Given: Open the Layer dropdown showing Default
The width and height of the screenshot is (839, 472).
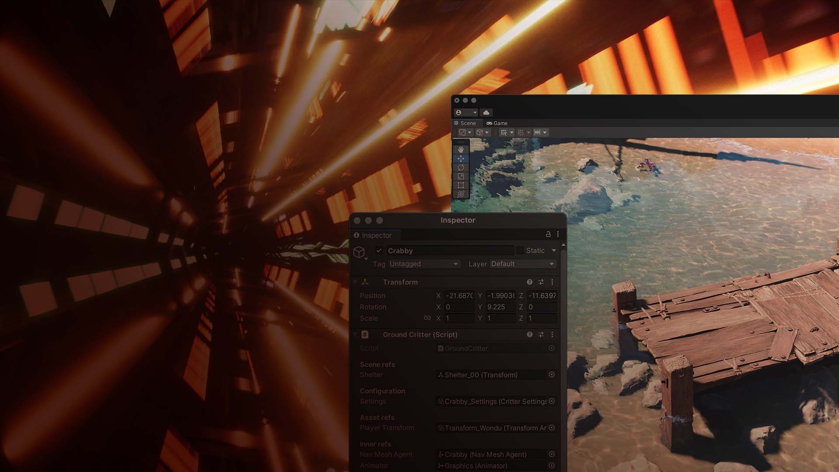Looking at the screenshot, I should tap(523, 264).
